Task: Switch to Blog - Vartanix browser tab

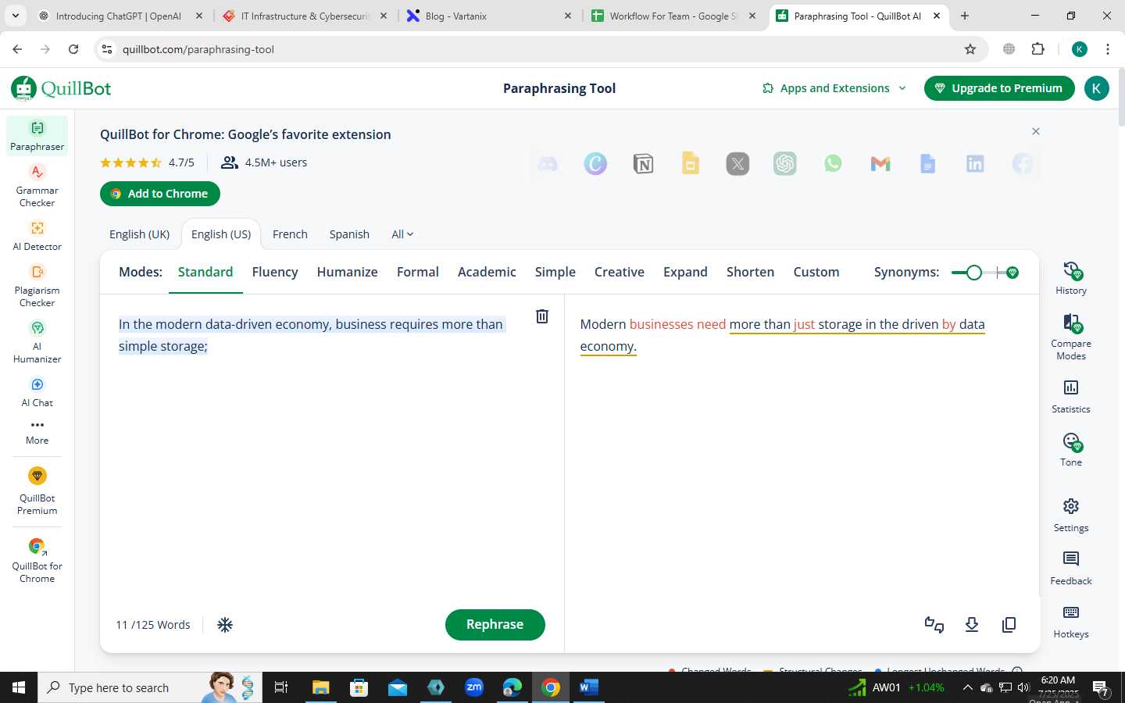Action: pyautogui.click(x=491, y=16)
